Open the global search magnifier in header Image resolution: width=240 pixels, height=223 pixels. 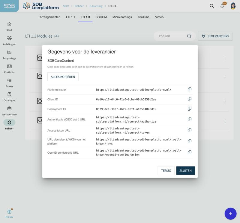pyautogui.click(x=212, y=6)
